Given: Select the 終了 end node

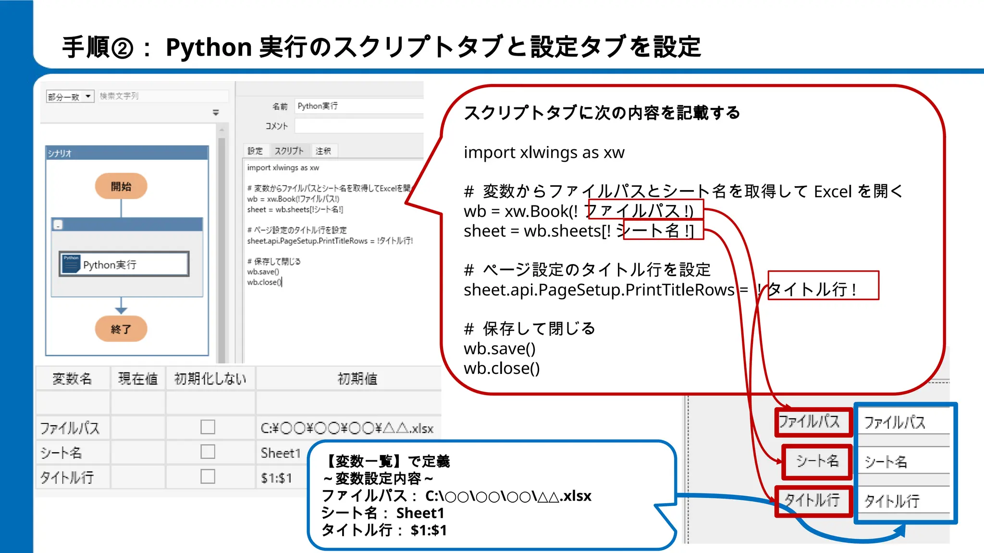Looking at the screenshot, I should (x=121, y=329).
